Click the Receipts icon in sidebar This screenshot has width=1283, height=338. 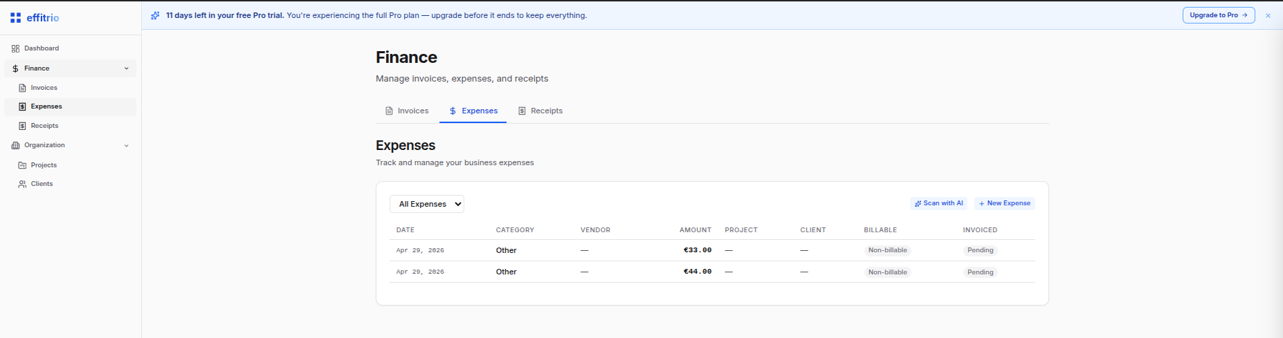pos(22,126)
